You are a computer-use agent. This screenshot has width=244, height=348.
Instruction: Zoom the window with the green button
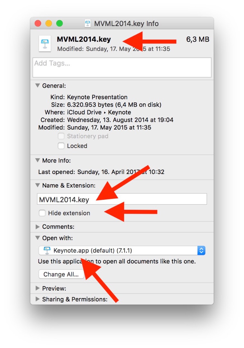[x=59, y=24]
